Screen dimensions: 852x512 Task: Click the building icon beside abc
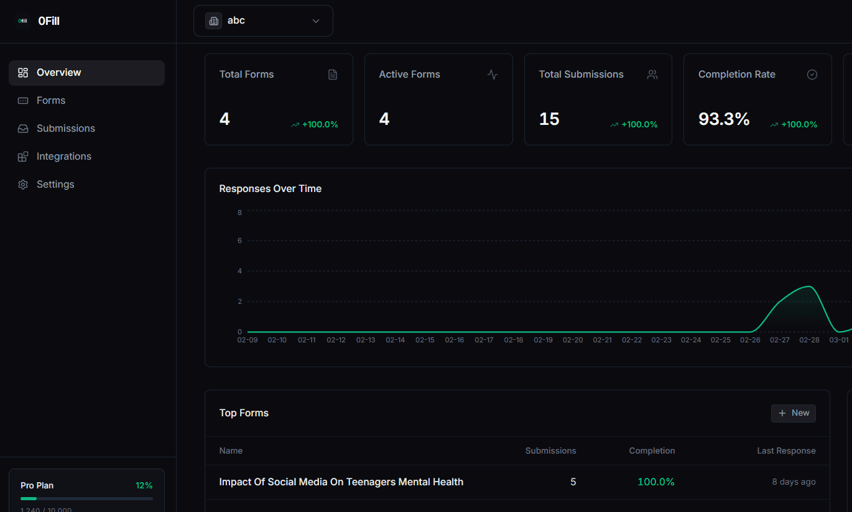pyautogui.click(x=213, y=21)
